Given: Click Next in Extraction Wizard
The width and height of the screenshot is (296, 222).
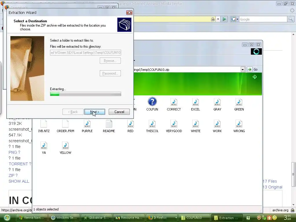Looking at the screenshot, I should pyautogui.click(x=95, y=112).
